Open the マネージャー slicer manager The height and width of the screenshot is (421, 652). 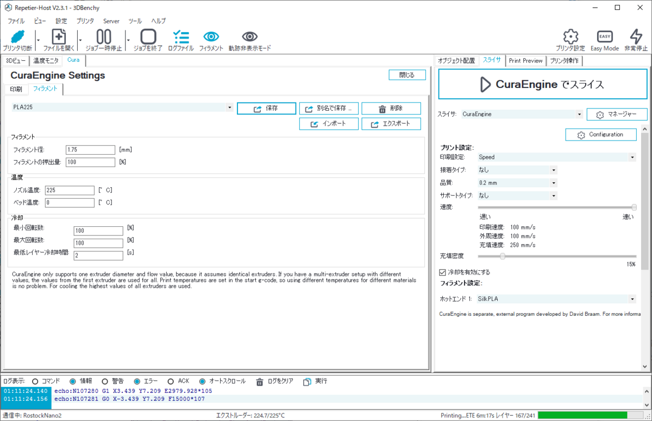point(617,114)
